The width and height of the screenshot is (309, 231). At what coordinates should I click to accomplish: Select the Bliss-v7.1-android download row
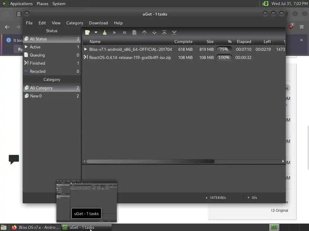click(x=184, y=49)
